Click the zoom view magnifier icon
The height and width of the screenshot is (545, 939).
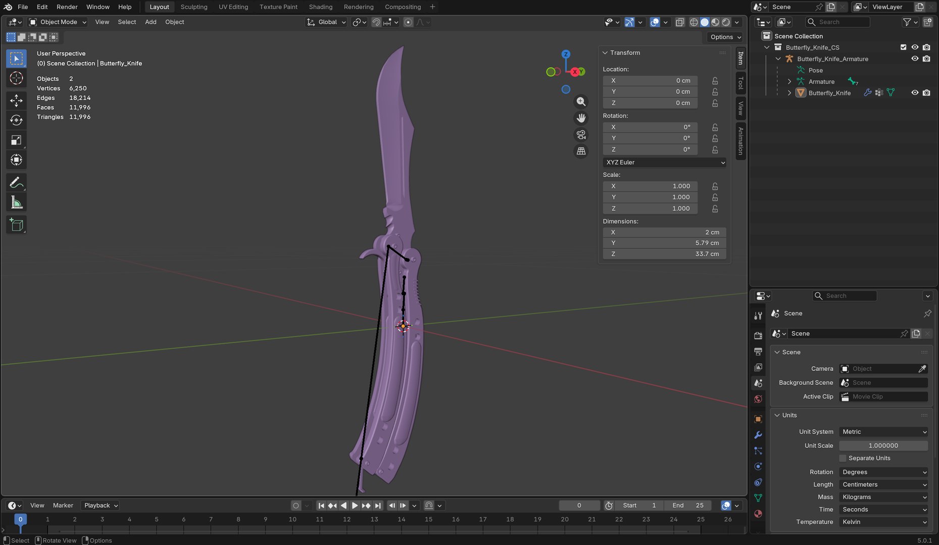[x=581, y=101]
